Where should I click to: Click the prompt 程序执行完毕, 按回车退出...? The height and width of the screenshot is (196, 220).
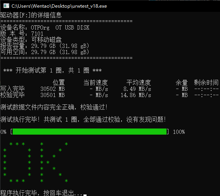click(42, 193)
